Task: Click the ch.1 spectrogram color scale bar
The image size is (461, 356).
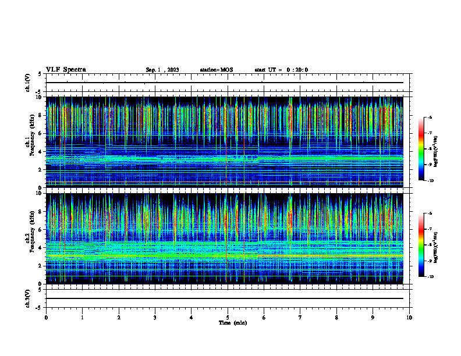Action: [x=421, y=149]
